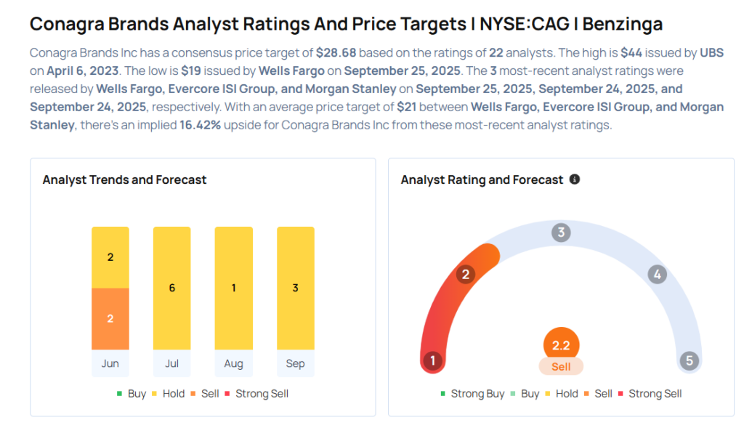Click gauge marker number 5
This screenshot has height=436, width=744.
pos(688,360)
